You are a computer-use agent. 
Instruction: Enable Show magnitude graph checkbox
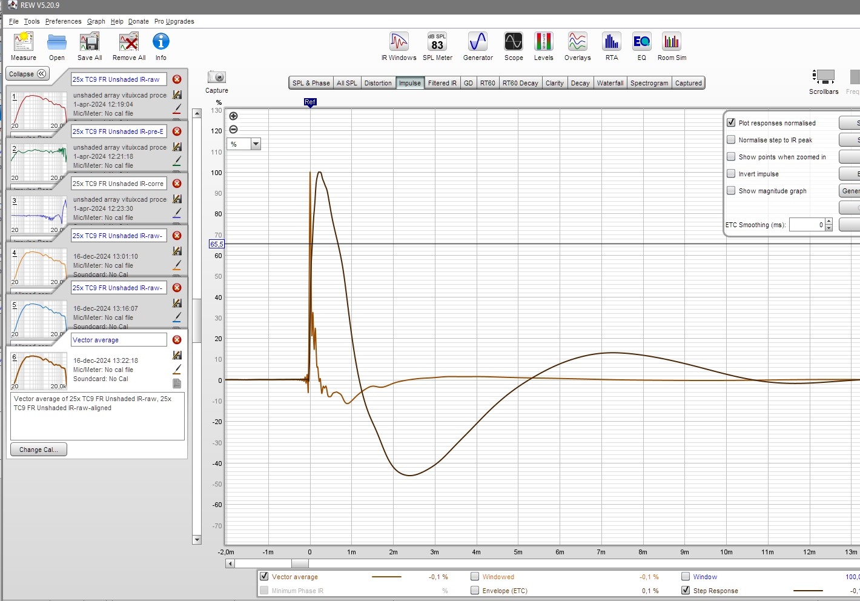point(731,190)
